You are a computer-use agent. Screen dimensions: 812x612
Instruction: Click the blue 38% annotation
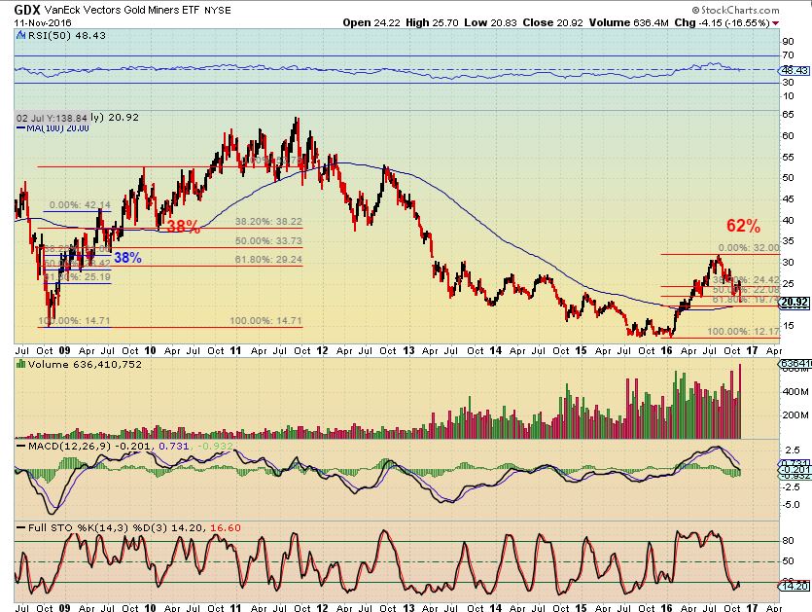coord(127,258)
